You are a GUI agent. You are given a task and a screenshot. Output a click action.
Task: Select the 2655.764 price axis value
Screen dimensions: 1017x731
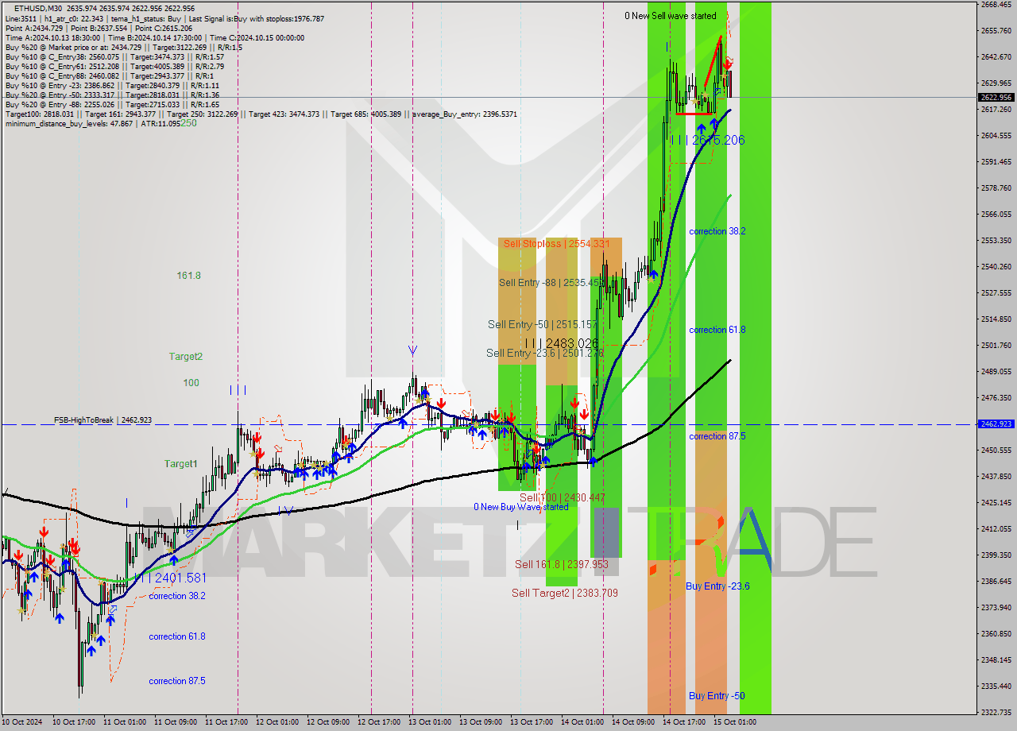pyautogui.click(x=996, y=30)
